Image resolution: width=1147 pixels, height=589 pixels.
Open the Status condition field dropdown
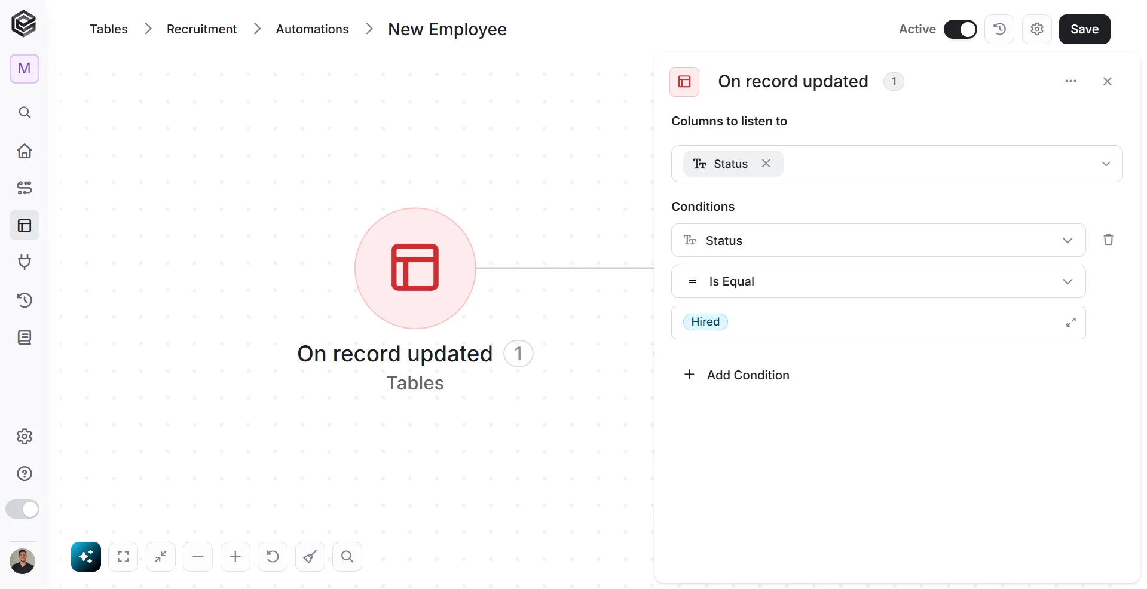[878, 240]
